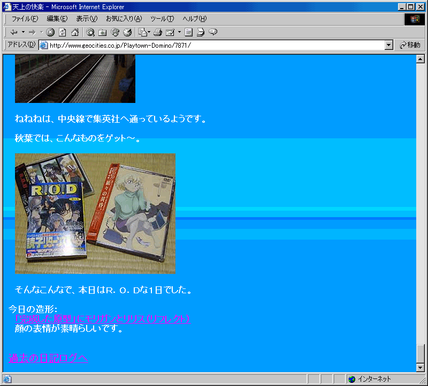Click the scrollbar down arrow
Viewport: 428px width, 386px height.
[421, 367]
